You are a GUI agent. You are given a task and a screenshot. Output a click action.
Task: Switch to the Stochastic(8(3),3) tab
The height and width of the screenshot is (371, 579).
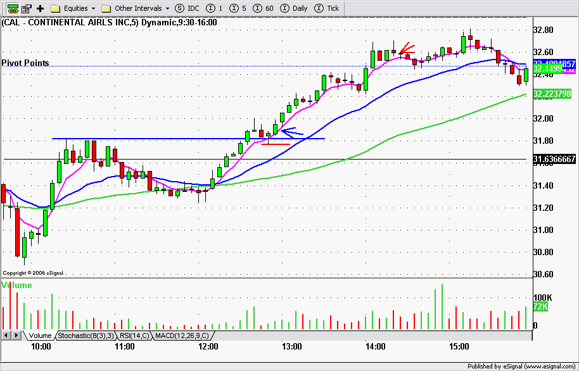click(x=86, y=336)
